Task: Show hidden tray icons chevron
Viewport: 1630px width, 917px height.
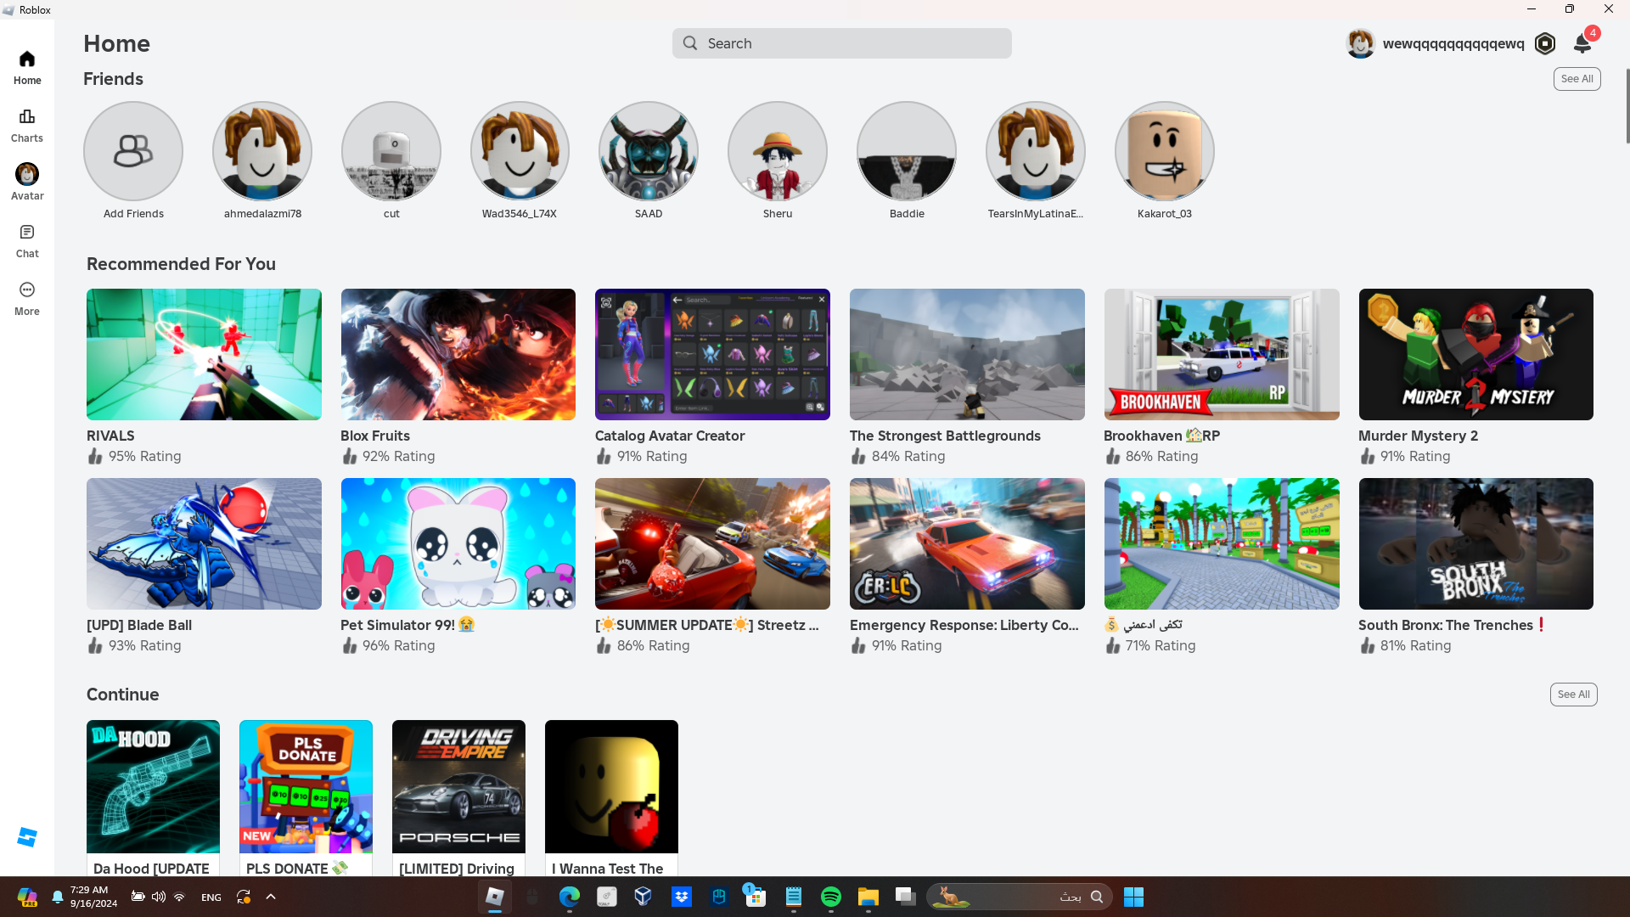Action: pos(271,897)
